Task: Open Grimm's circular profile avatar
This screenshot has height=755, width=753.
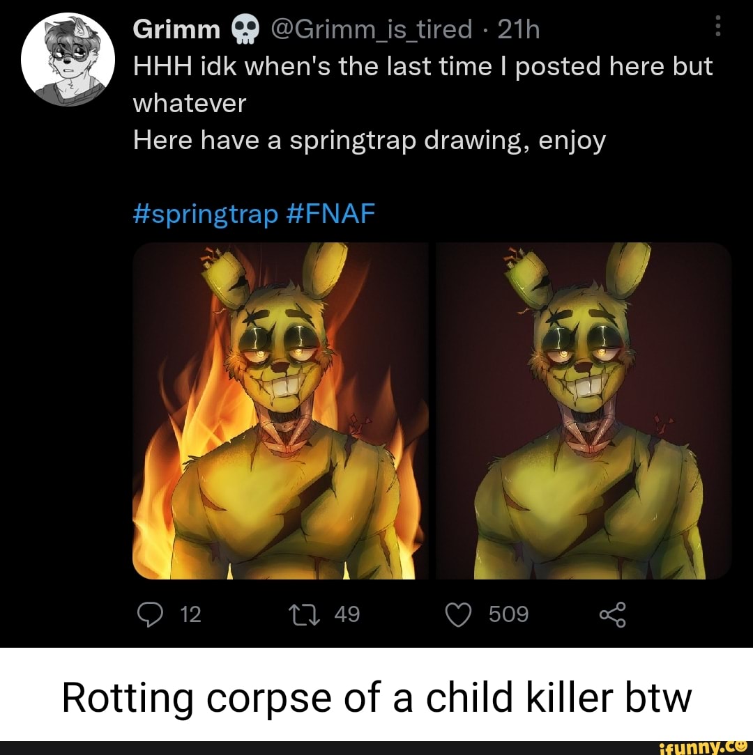Action: click(68, 59)
